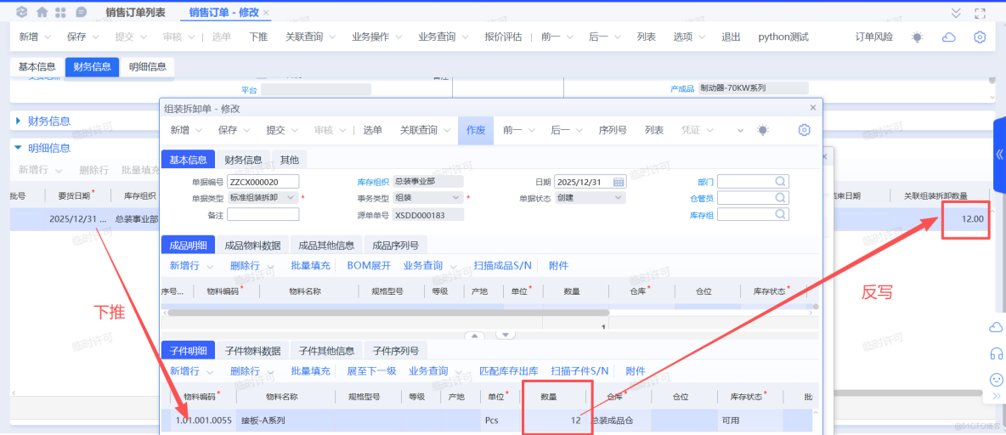Select the 12.00 cell under 关联组装拆卸数量
This screenshot has width=1006, height=435.
(x=939, y=219)
